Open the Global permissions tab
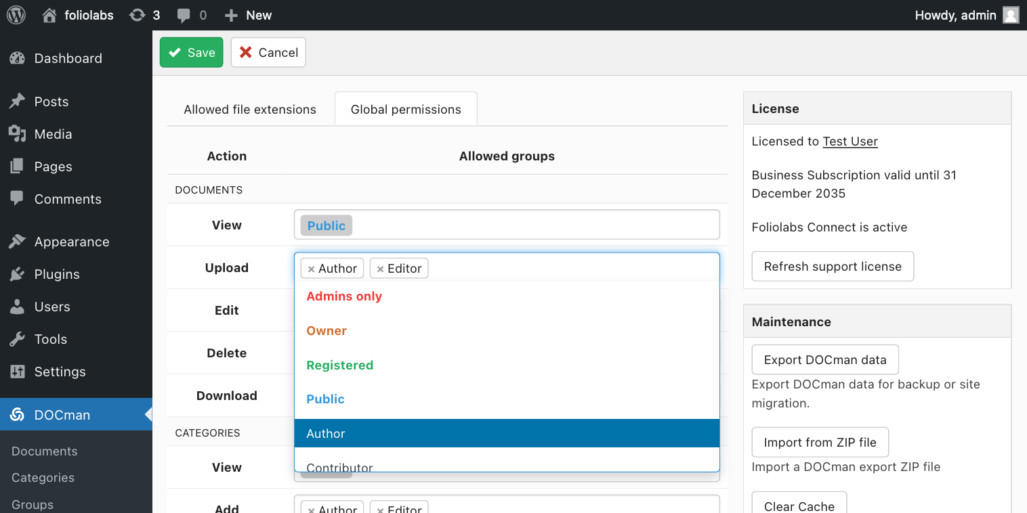The height and width of the screenshot is (513, 1027). [406, 109]
